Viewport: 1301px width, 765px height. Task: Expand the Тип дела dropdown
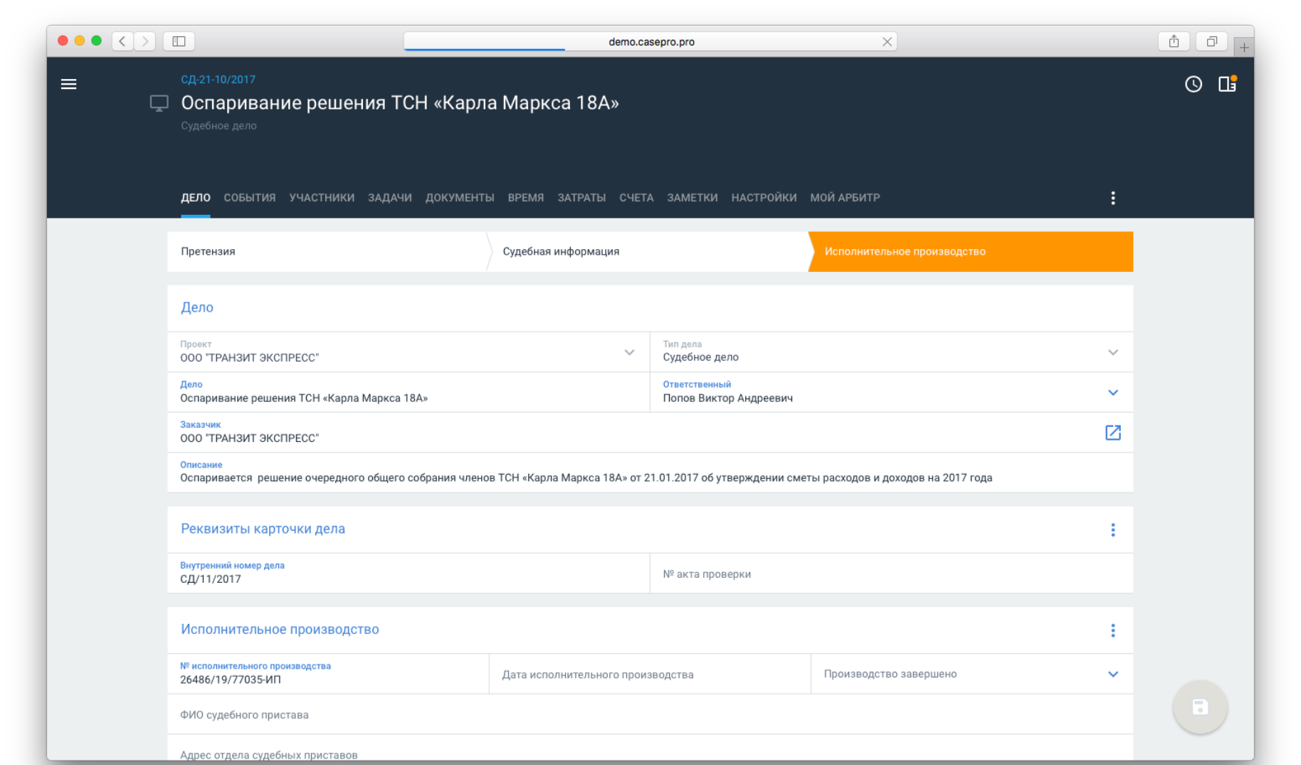(x=1112, y=352)
